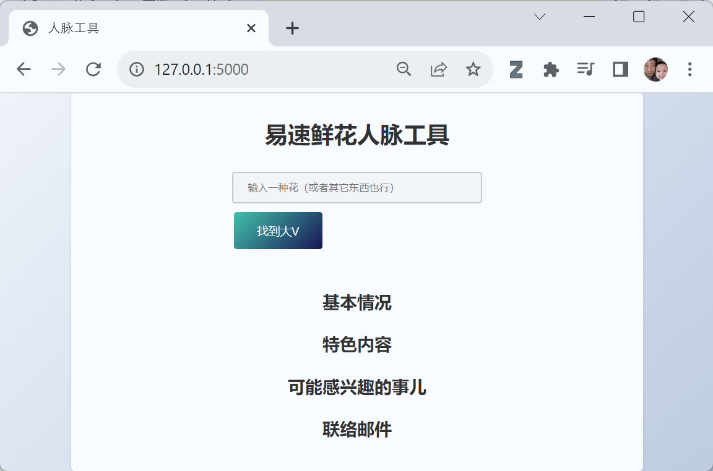Open the Extensions puzzle icon

(551, 69)
